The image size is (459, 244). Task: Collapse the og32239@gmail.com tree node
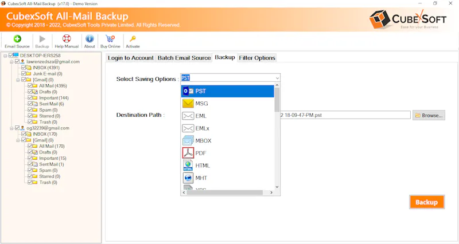coord(11,128)
